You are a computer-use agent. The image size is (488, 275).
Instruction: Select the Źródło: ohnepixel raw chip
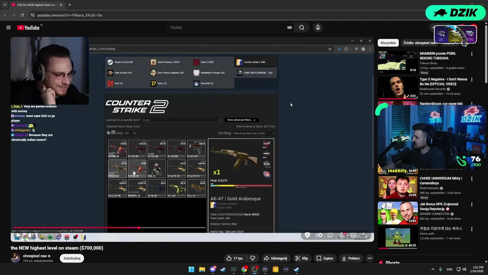[419, 43]
